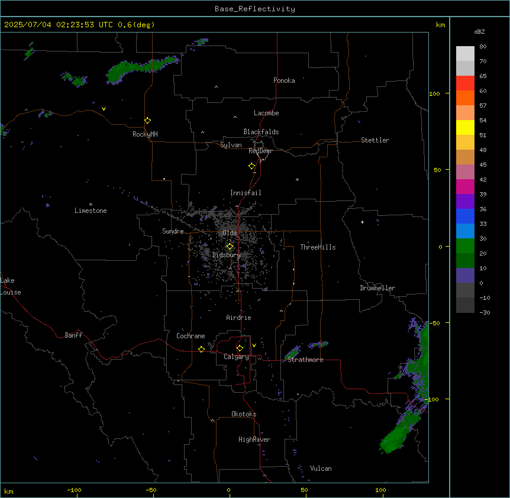This screenshot has height=498, width=510.
Task: Click the bright green 20–30 dBZ swatch
Action: 465,246
